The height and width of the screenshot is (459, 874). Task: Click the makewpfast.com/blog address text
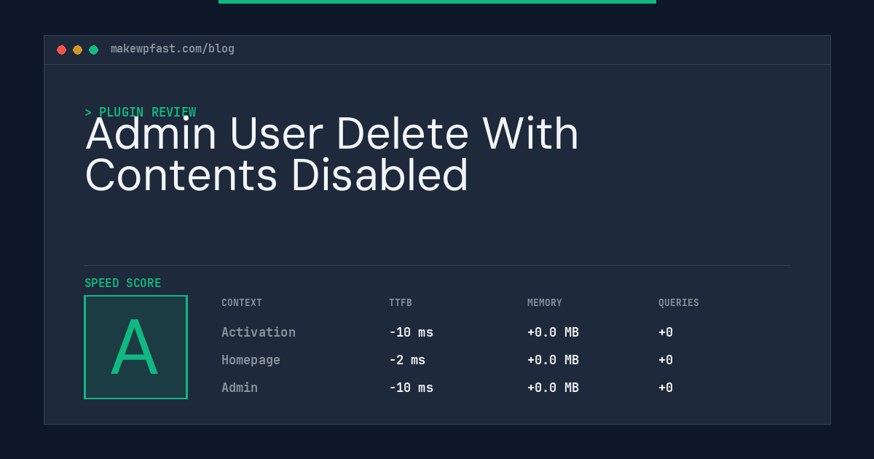(173, 49)
